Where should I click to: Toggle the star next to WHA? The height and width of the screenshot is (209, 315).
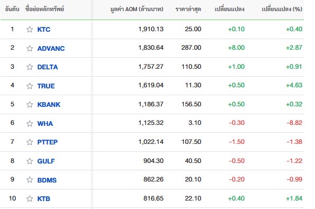tap(30, 123)
